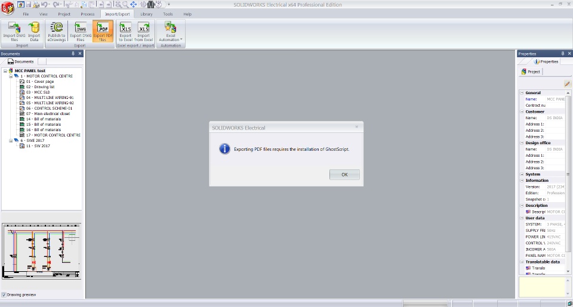Screen dimensions: 573x307
Task: Click the Properties tab with info icon
Action: coord(547,61)
